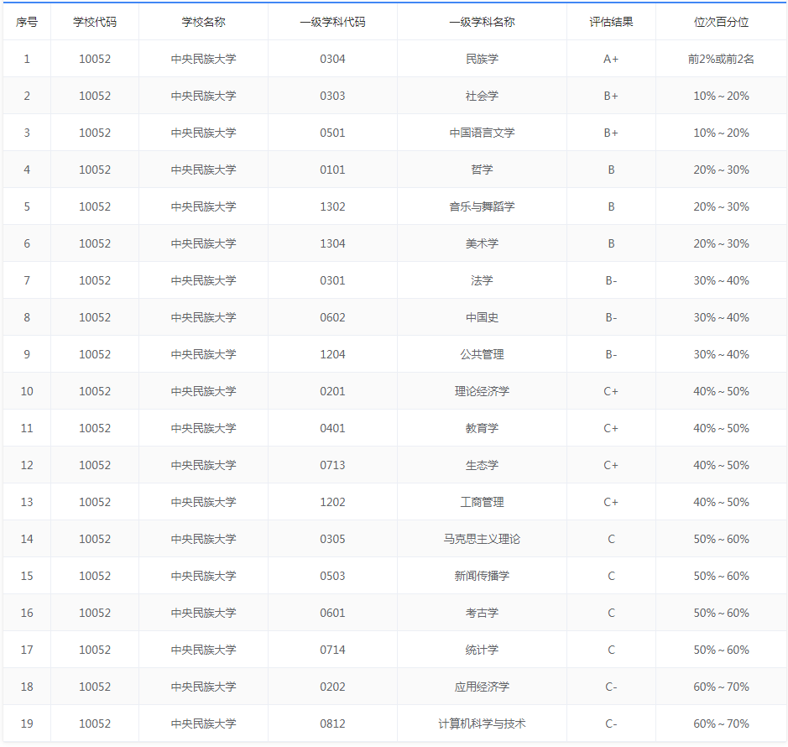Click subject code 0602

332,318
